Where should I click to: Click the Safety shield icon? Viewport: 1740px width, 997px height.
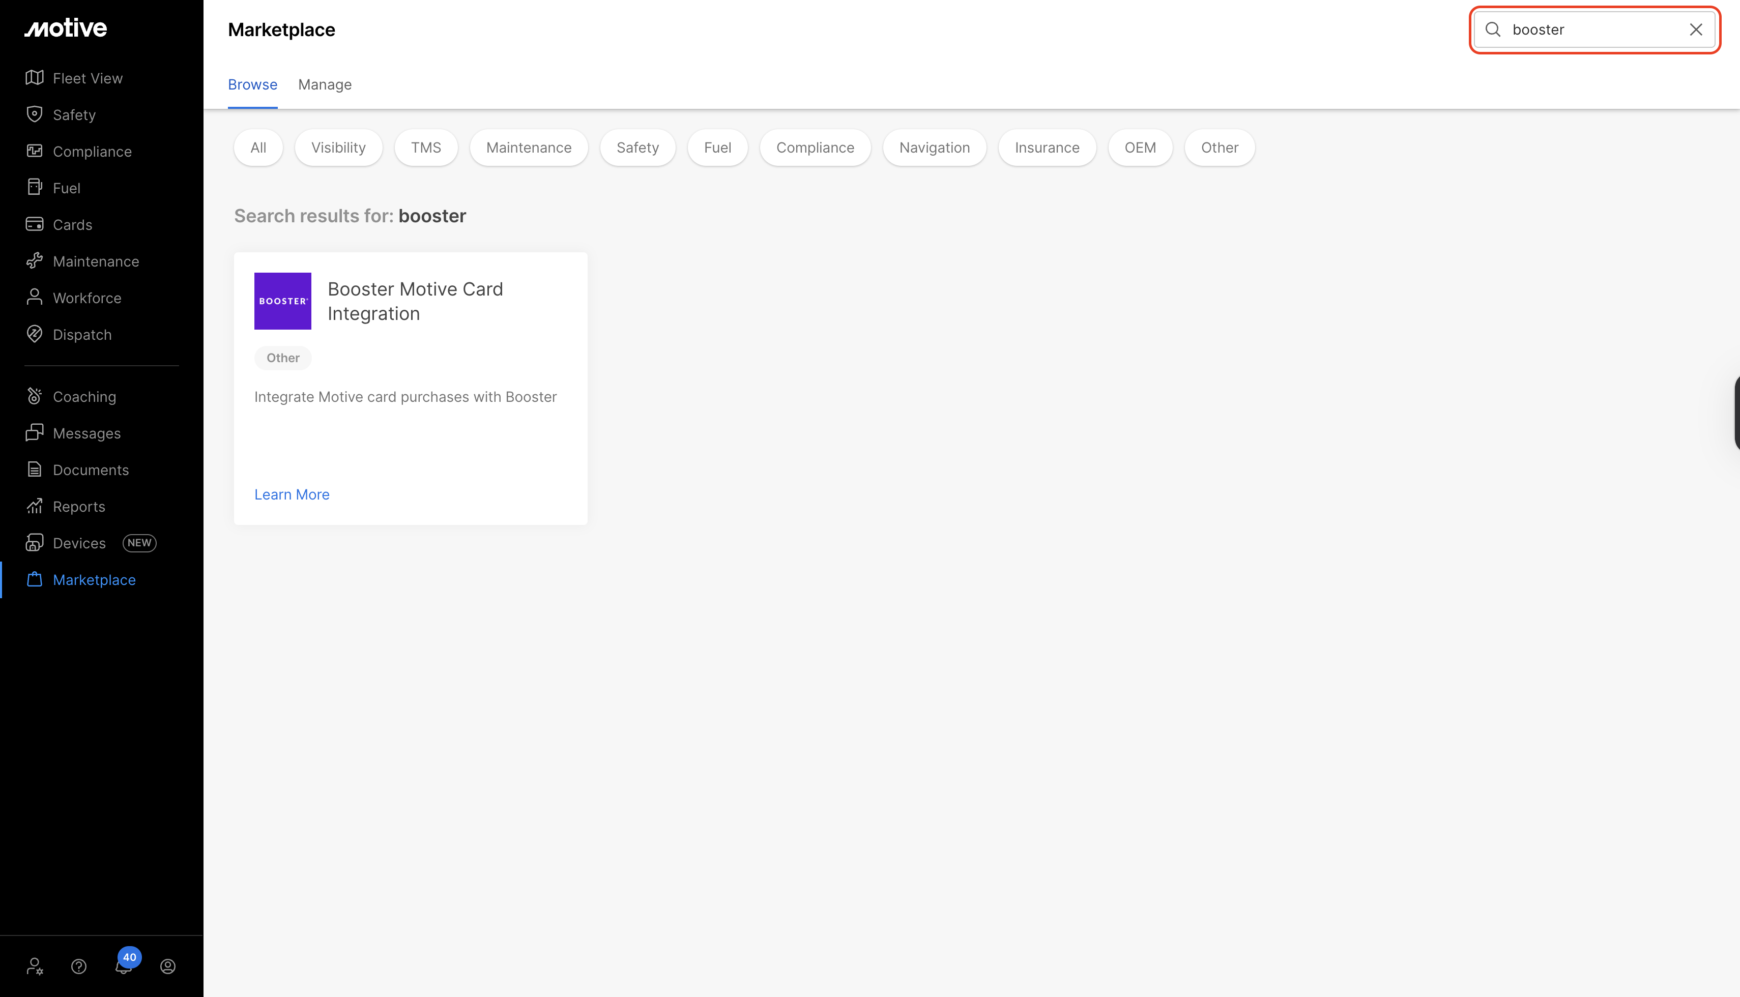(x=34, y=114)
